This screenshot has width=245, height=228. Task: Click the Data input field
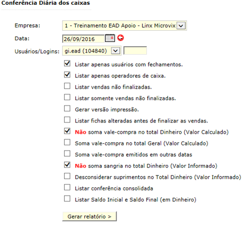[83, 39]
